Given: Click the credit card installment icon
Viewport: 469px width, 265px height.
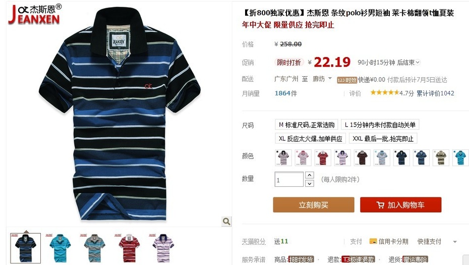Looking at the screenshot, I should 373,241.
